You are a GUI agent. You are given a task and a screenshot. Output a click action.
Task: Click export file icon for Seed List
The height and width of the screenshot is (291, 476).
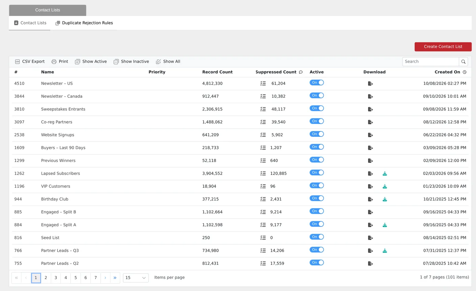click(370, 238)
